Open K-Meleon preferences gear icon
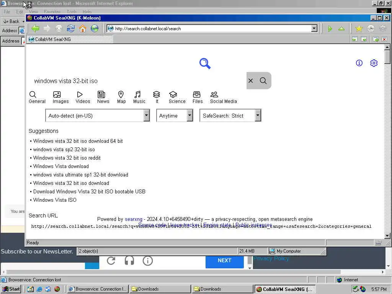 coord(383,28)
